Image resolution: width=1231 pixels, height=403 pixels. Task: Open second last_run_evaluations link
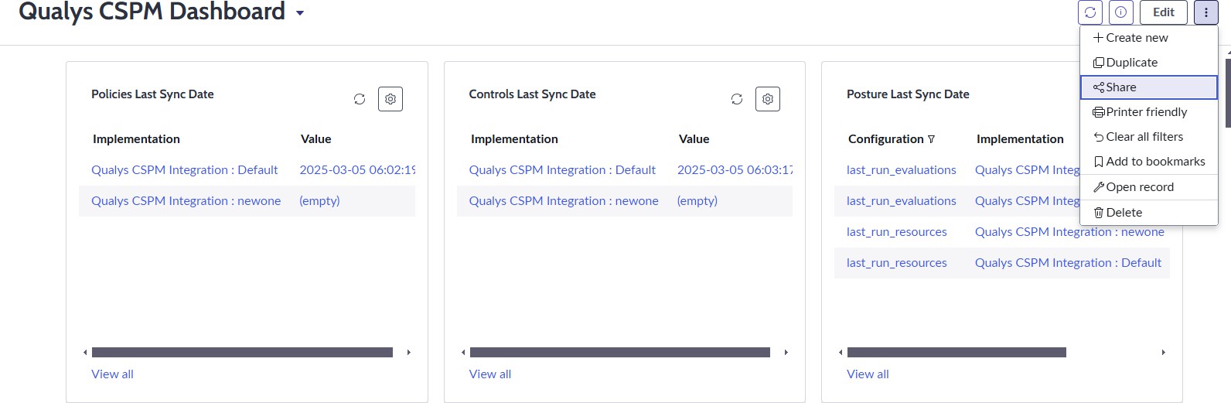(x=902, y=201)
